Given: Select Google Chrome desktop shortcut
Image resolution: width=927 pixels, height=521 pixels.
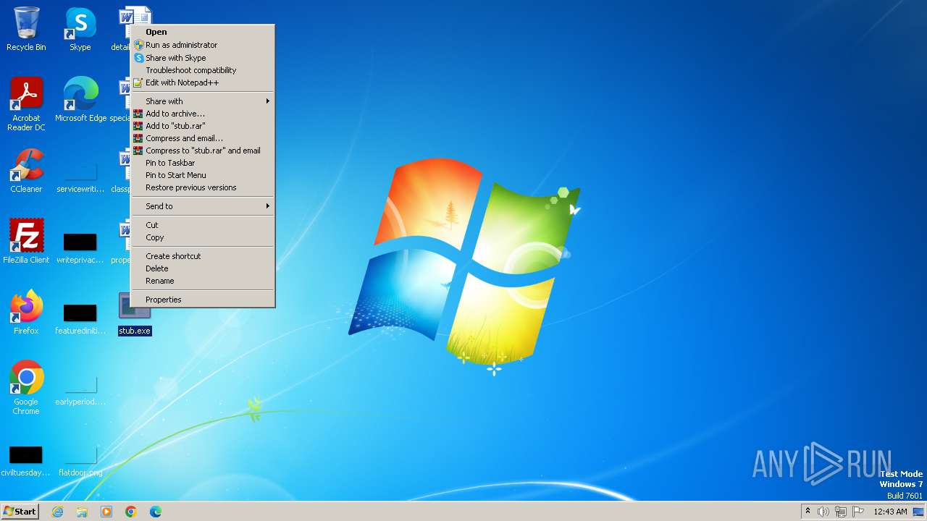Looking at the screenshot, I should 26,388.
